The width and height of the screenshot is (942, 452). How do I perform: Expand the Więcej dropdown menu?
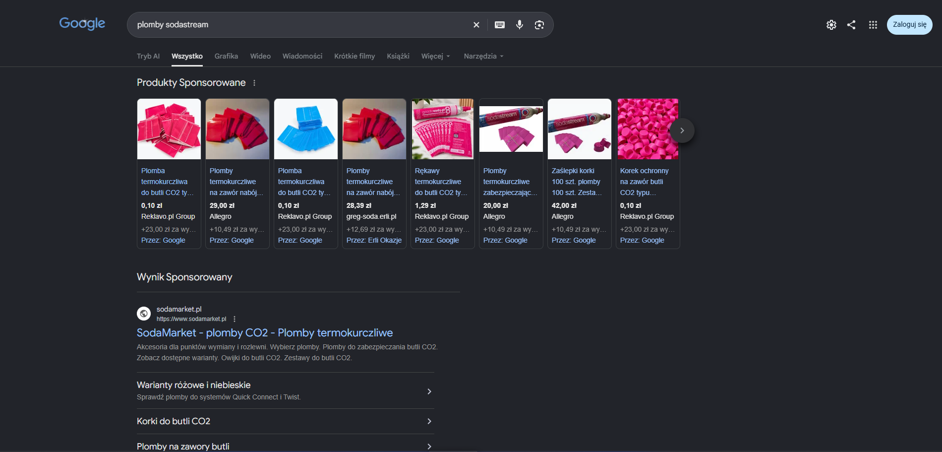[436, 56]
